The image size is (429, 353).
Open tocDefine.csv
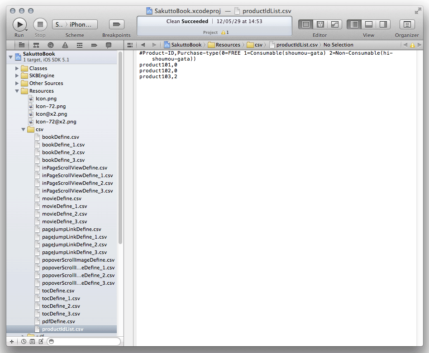point(58,291)
